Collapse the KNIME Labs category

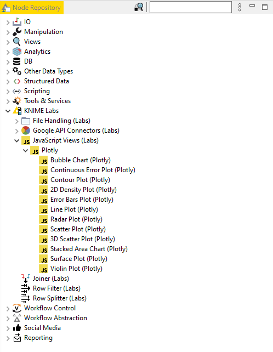[x=8, y=111]
